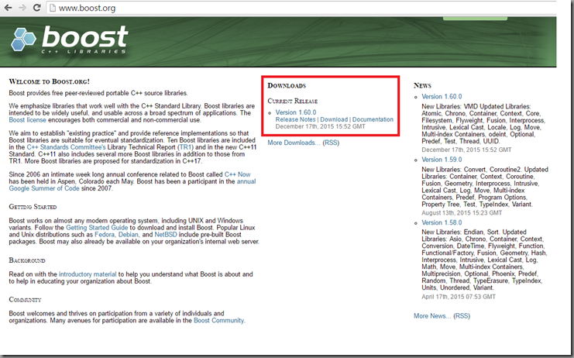Open the RSS feed beside More News

coord(462,316)
